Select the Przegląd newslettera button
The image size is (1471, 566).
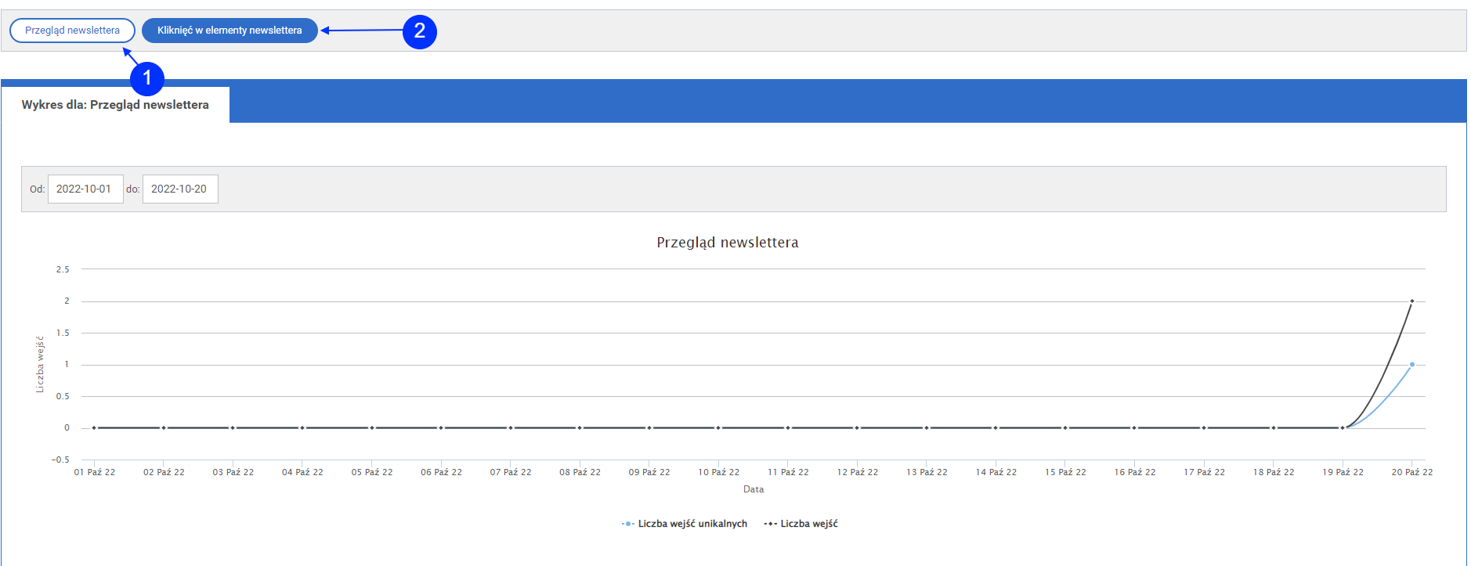72,31
